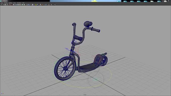Click the orange icon in panel toolbar
The width and height of the screenshot is (171, 96).
click(42, 5)
